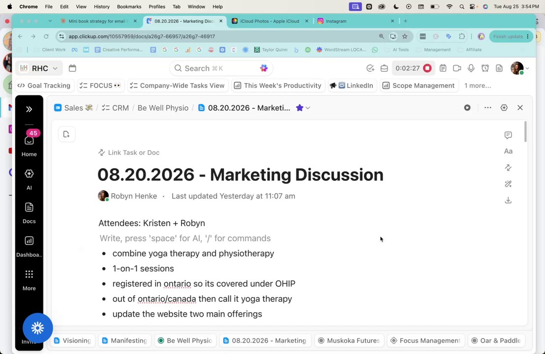Viewport: 545px width, 354px height.
Task: Switch to the Mini book strategy Chrome tab
Action: pos(99,21)
